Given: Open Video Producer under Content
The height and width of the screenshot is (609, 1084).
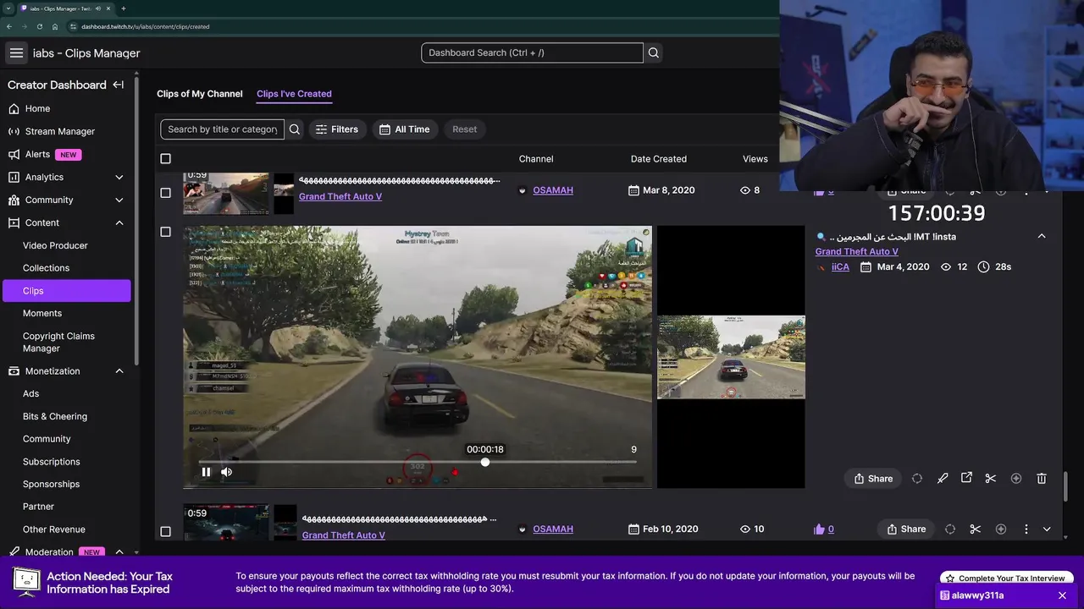Looking at the screenshot, I should (55, 245).
